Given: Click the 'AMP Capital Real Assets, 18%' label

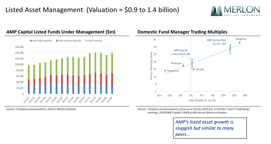Looking at the screenshot, I should click(x=216, y=42).
